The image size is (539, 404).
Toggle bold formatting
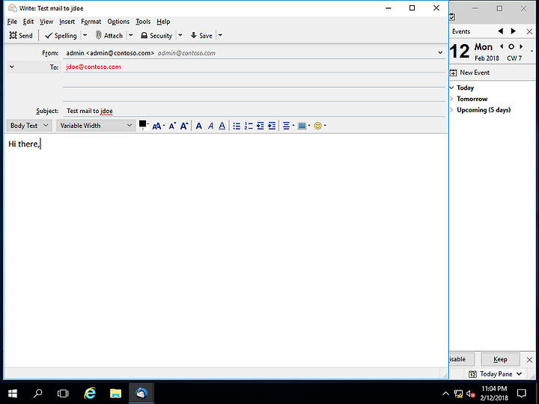tap(198, 126)
